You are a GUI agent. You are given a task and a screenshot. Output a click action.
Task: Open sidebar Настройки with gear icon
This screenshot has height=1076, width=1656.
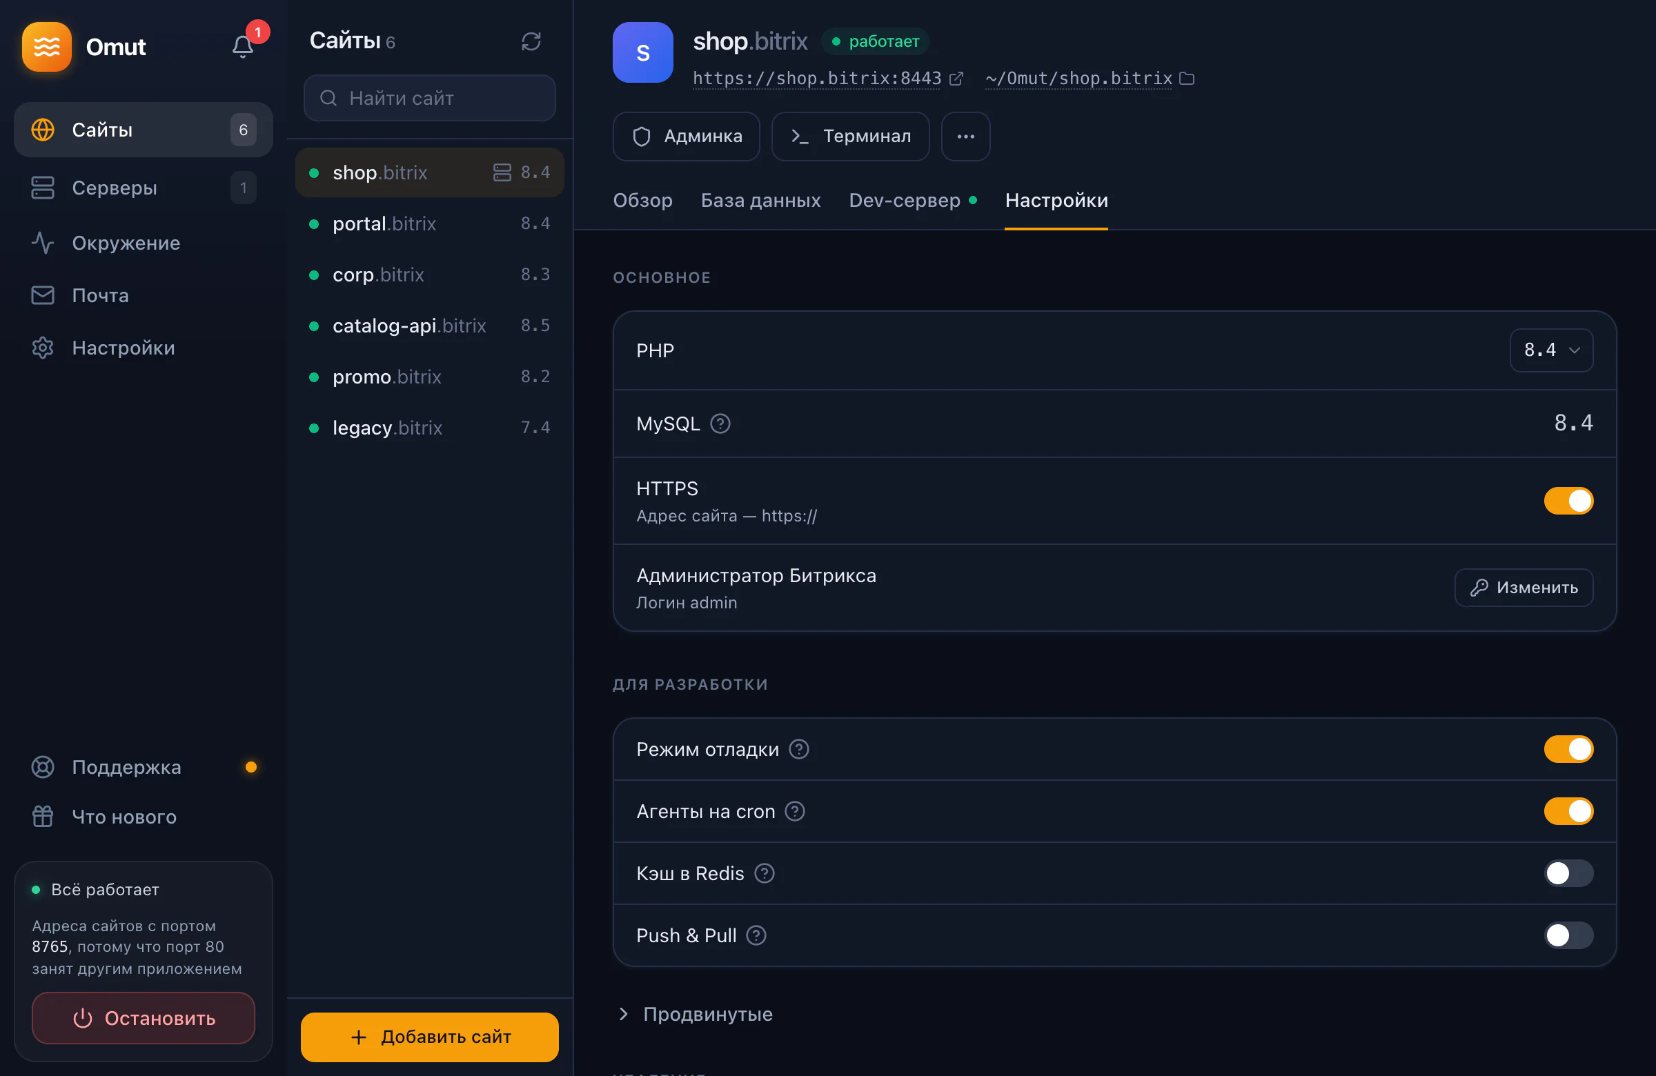(x=144, y=348)
